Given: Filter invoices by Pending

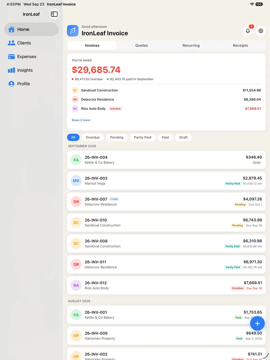Looking at the screenshot, I should coord(117,137).
